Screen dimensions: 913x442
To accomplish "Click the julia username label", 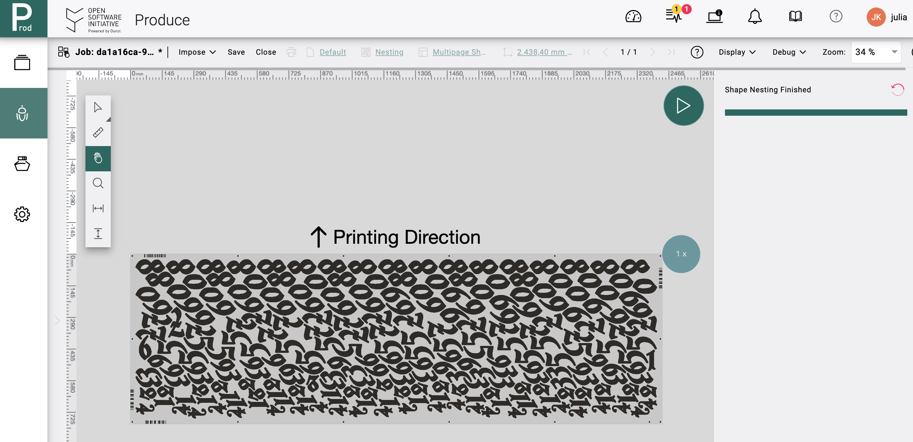I will pos(898,17).
